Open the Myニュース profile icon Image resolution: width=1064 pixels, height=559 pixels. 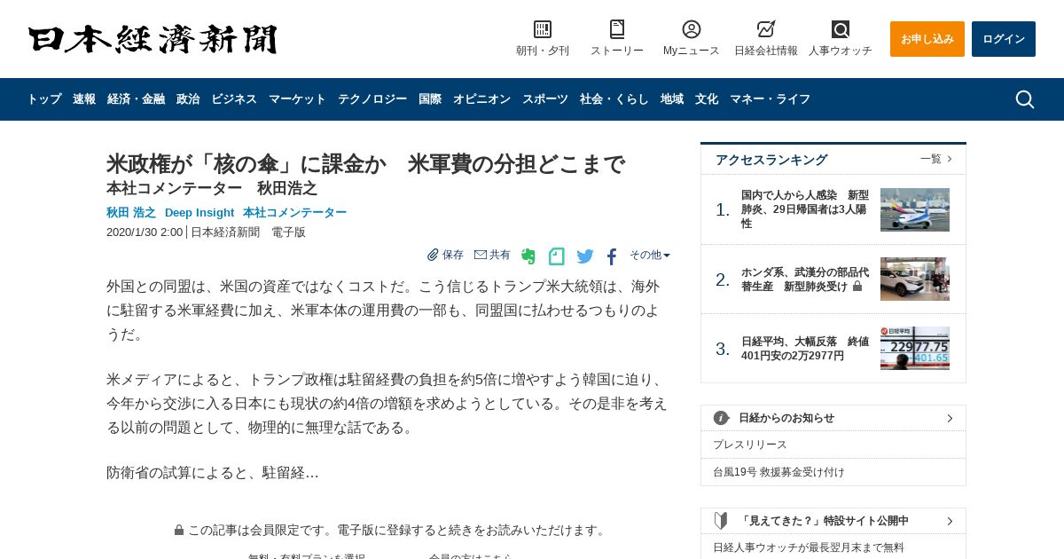(x=692, y=29)
